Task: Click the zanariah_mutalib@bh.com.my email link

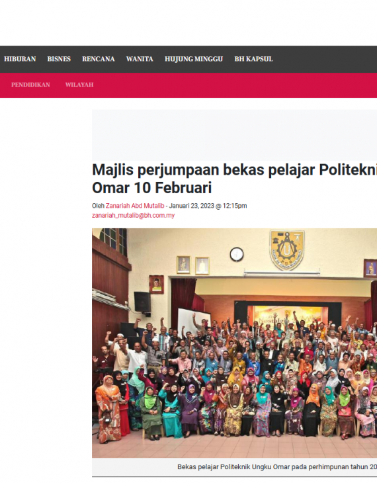Action: pyautogui.click(x=134, y=215)
